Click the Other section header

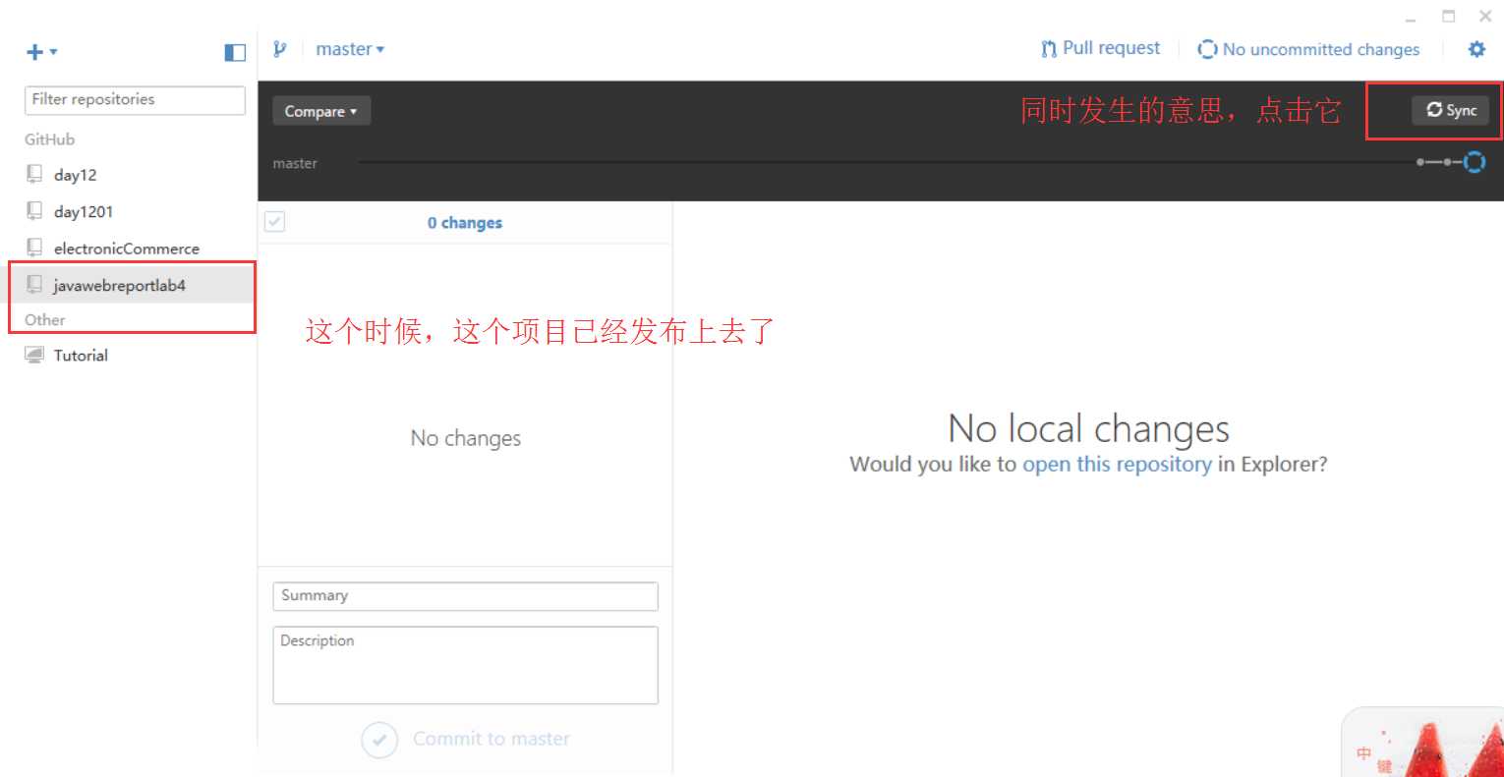pos(45,320)
